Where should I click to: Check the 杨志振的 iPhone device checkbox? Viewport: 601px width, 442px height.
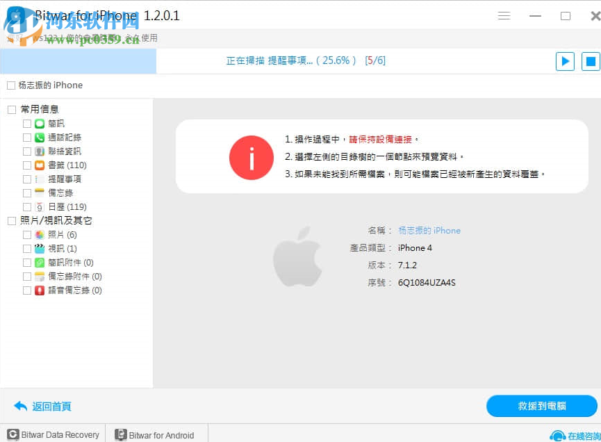tap(11, 85)
